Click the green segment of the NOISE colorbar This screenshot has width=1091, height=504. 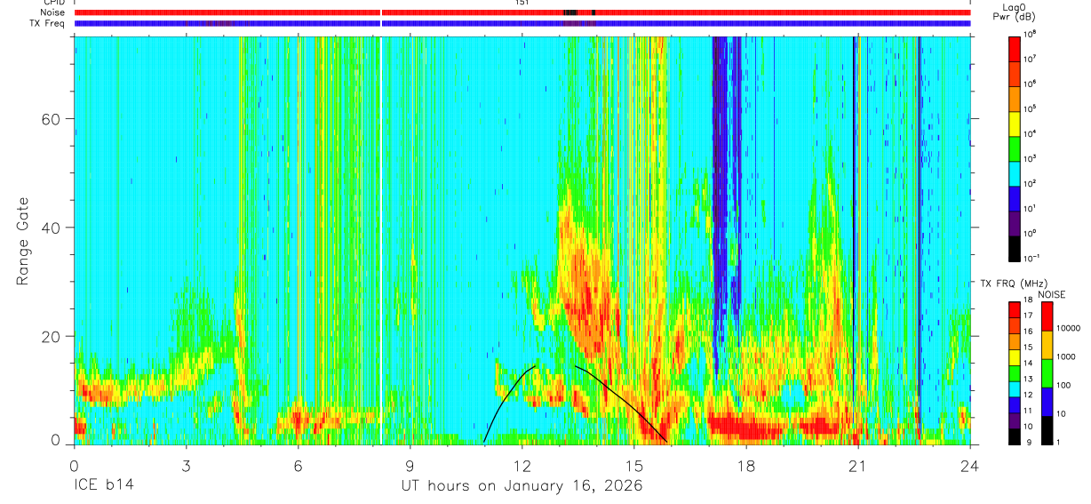(x=1046, y=373)
